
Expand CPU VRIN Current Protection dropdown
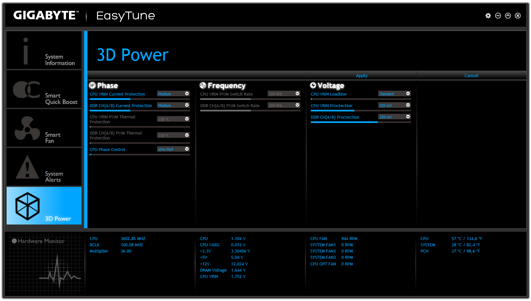click(173, 94)
